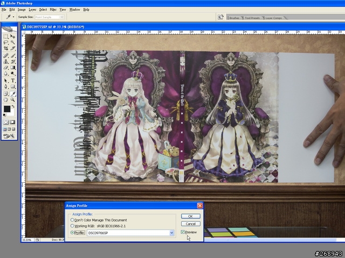Set the background color swatch
This screenshot has height=258, width=345.
12,113
